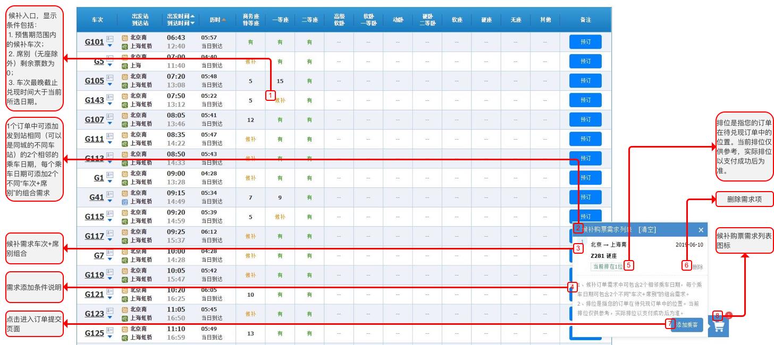774x345 pixels.
Task: Click the arrival station icon for G111 上海虹桥
Action: [125, 143]
